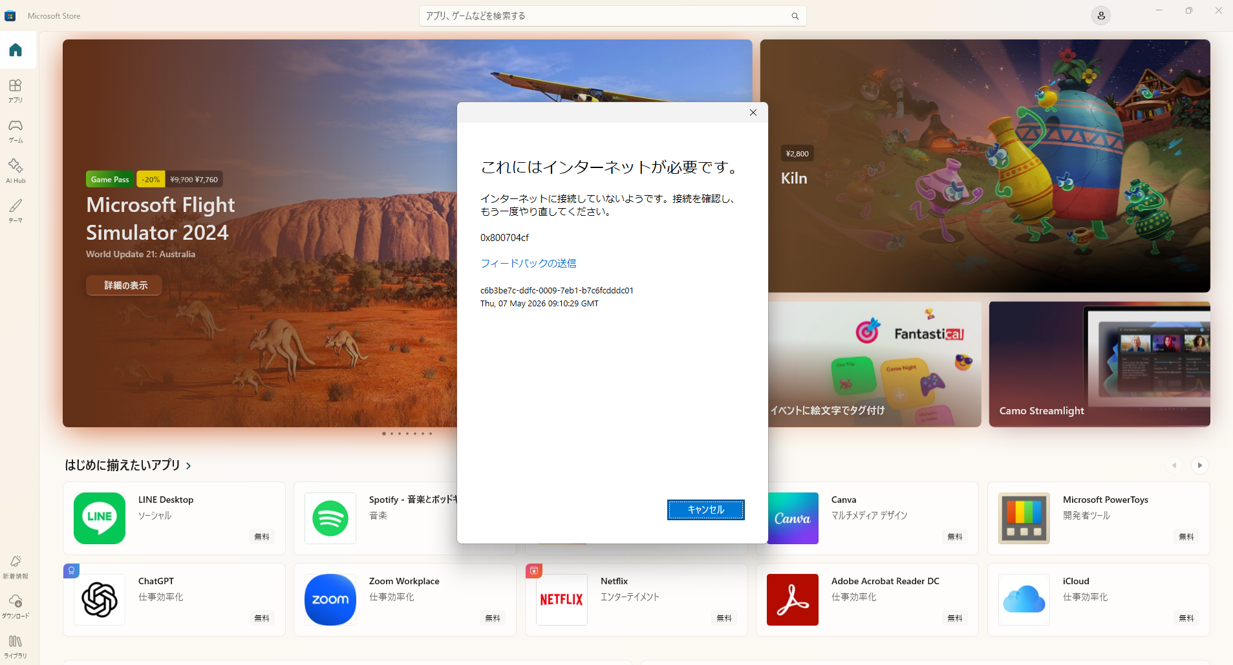Open the user account profile icon

pos(1101,16)
